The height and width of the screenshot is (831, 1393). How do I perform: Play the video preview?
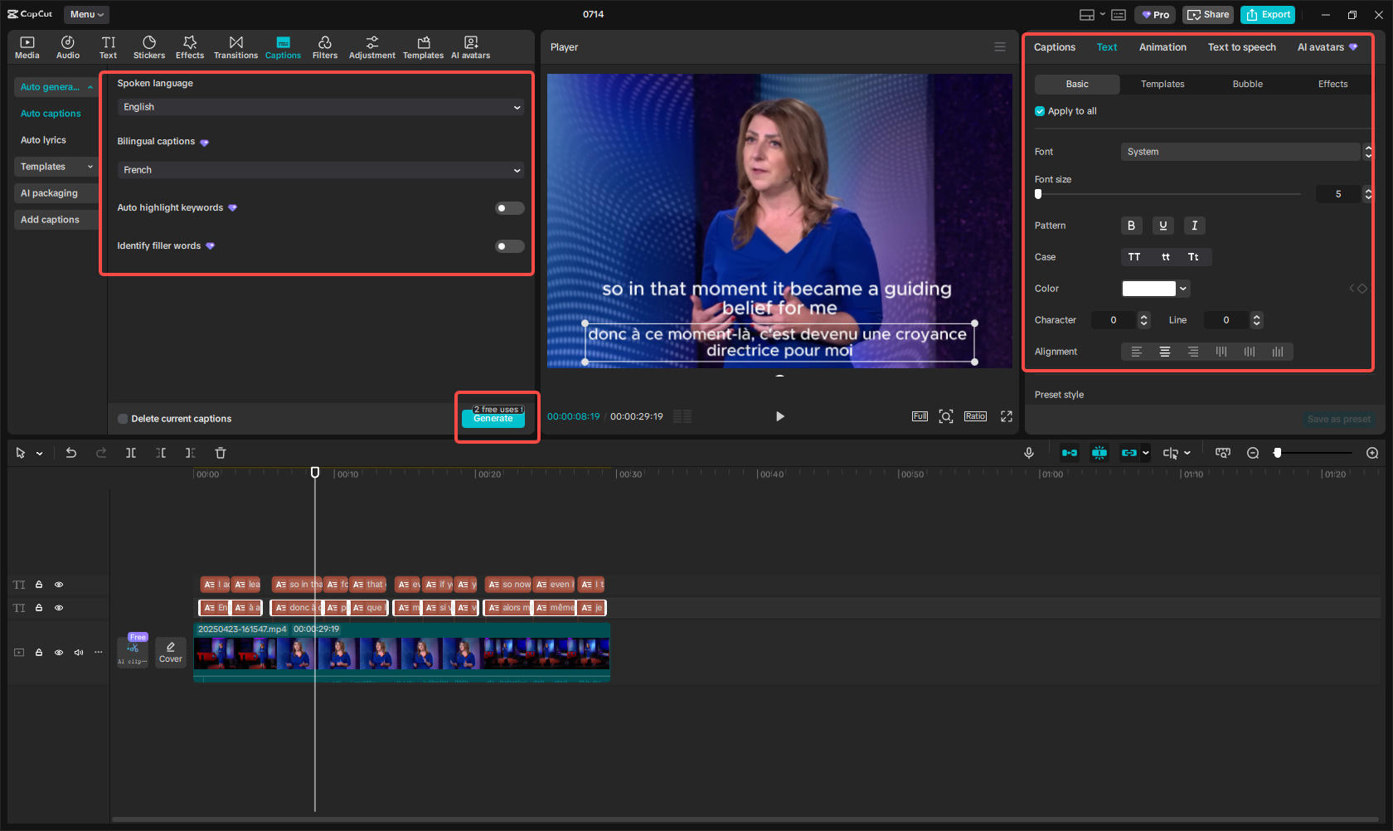(x=779, y=416)
